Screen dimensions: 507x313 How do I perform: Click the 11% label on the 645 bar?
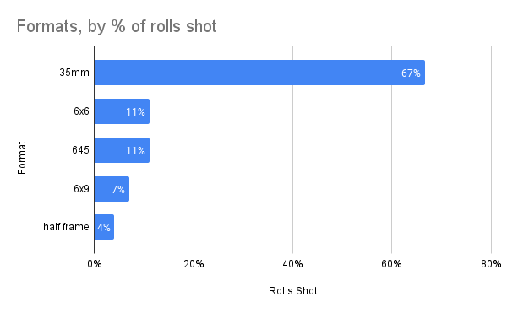[x=135, y=151]
